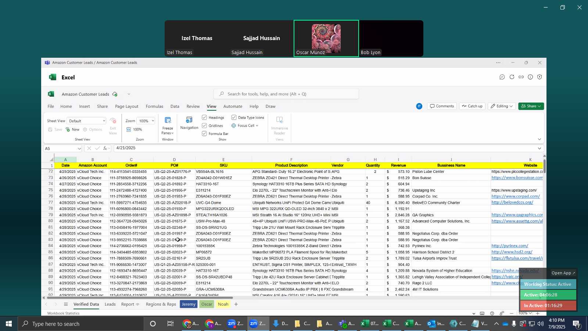Click the Vendor column header cell

tap(348, 165)
